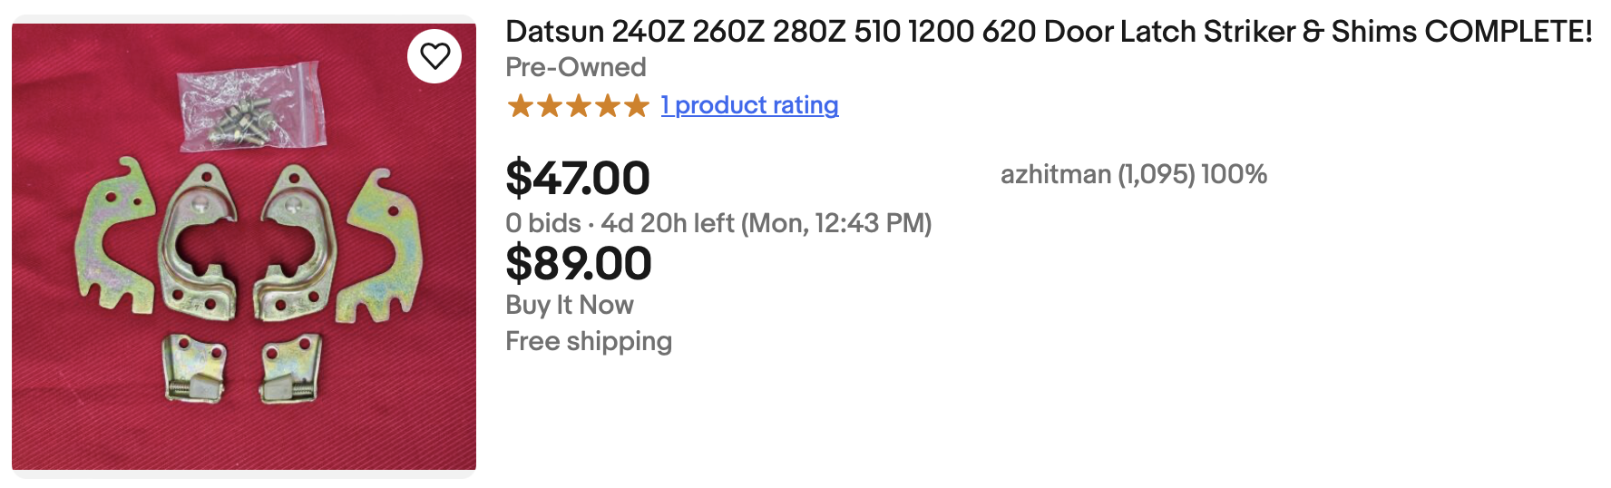The height and width of the screenshot is (488, 1611).
Task: Click the $89.00 Buy It Now price
Action: point(579,264)
